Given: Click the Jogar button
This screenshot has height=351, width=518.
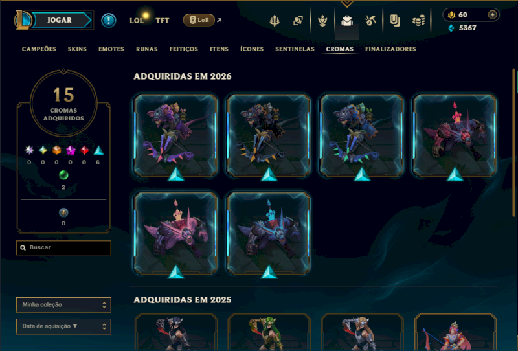Looking at the screenshot, I should (x=60, y=20).
